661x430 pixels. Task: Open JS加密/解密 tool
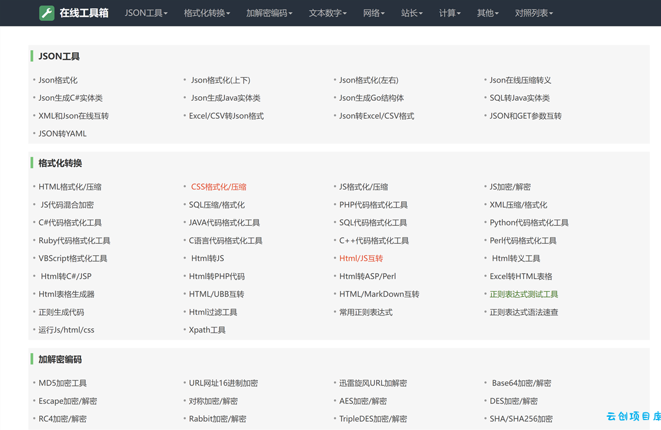pos(510,187)
